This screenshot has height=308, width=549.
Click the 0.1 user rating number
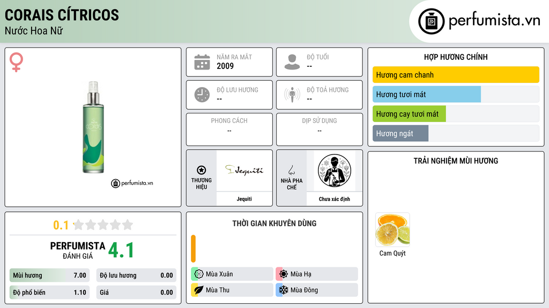coord(61,225)
